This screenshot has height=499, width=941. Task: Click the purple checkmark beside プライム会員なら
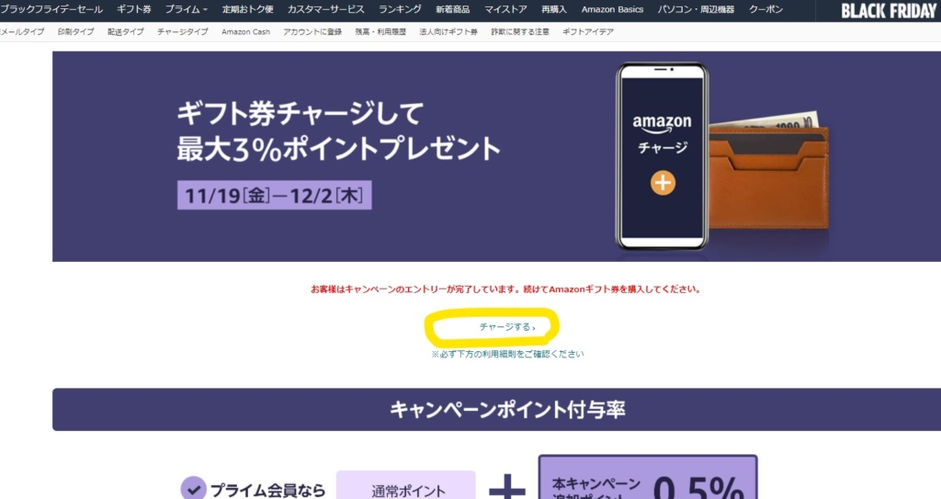pos(193,490)
